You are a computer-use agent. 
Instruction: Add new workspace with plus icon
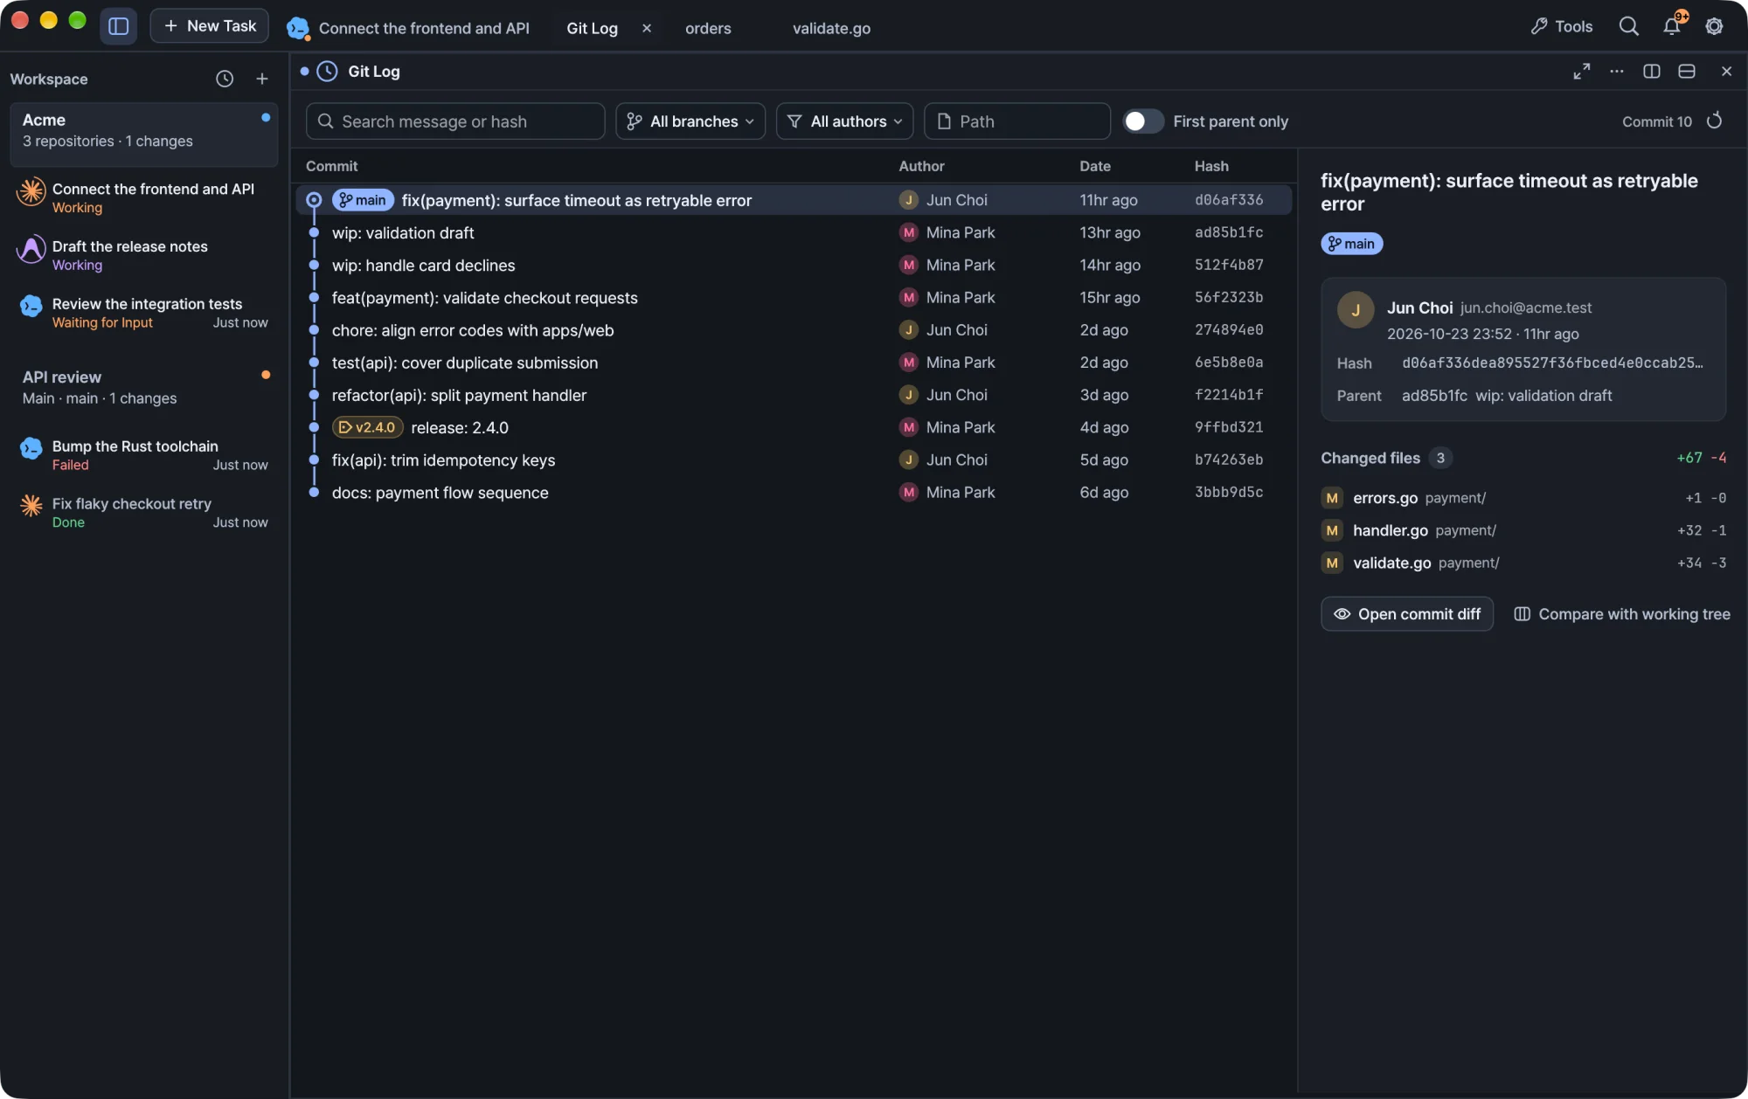tap(261, 79)
